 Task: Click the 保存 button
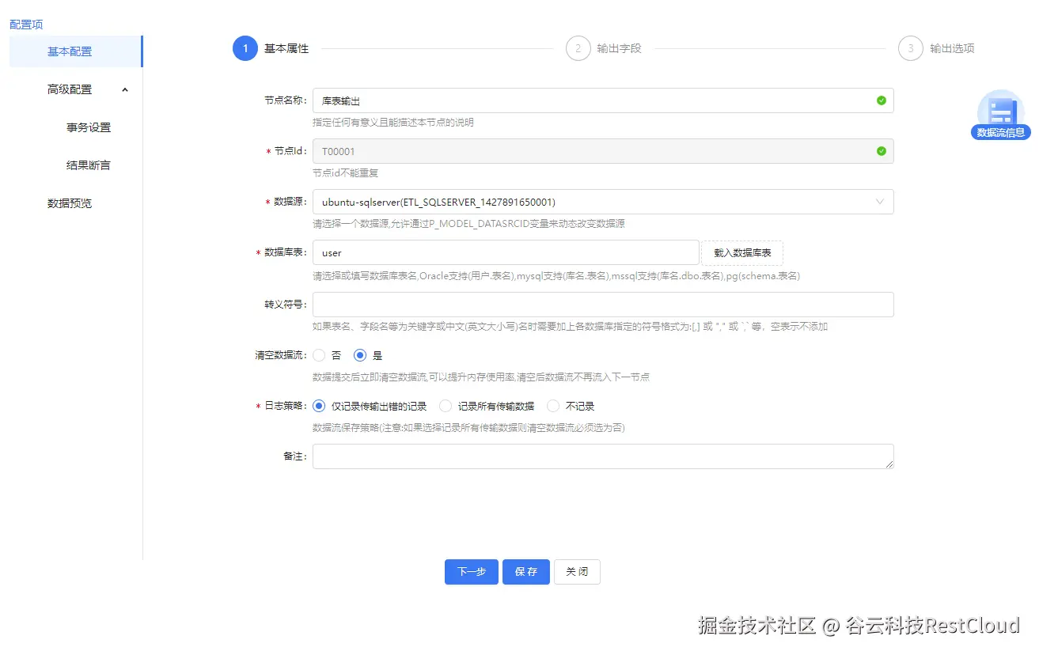click(x=526, y=572)
